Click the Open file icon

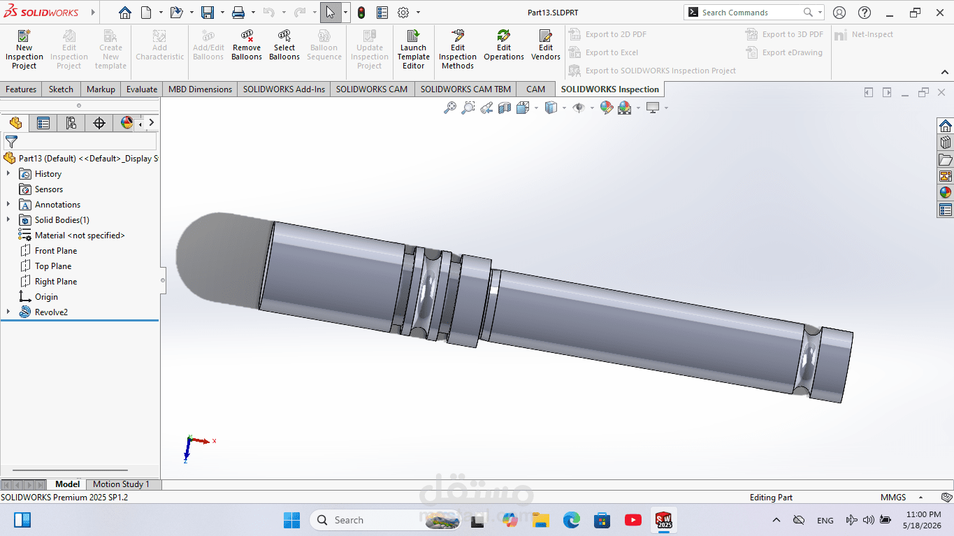click(x=176, y=13)
